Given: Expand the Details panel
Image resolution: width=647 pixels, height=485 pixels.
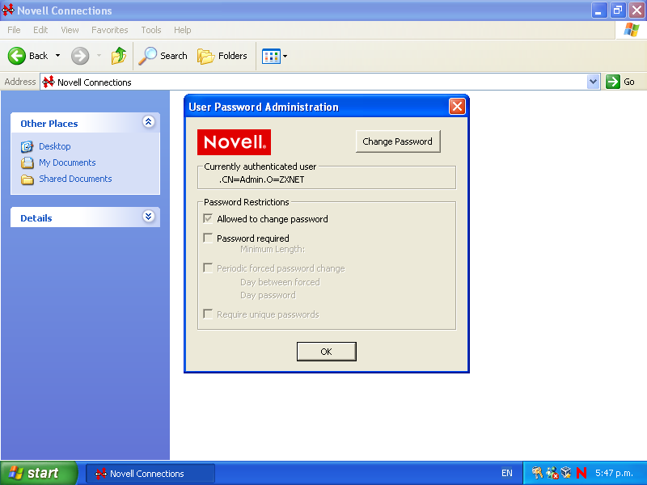Looking at the screenshot, I should 149,216.
